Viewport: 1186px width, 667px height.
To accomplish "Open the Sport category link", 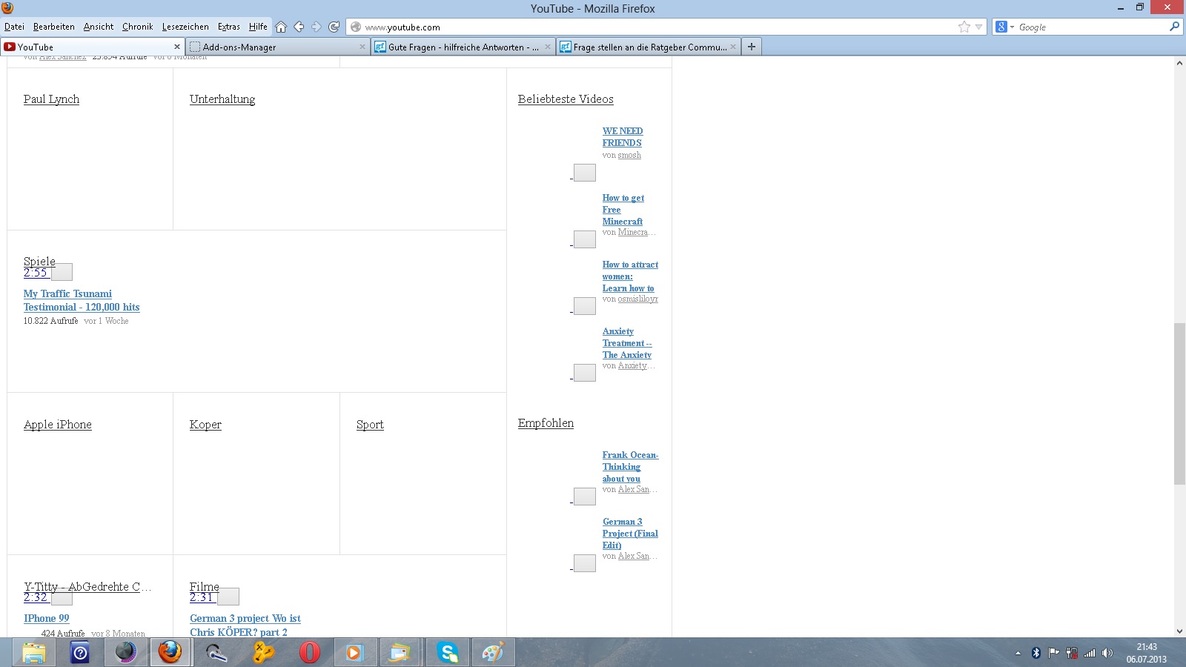I will point(370,425).
